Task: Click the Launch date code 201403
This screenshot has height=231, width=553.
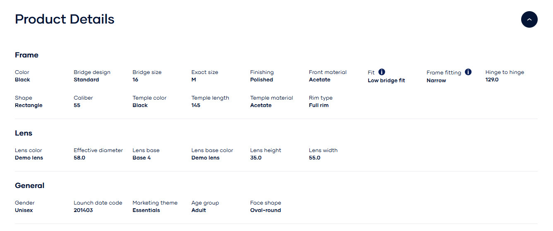Action: (x=83, y=210)
